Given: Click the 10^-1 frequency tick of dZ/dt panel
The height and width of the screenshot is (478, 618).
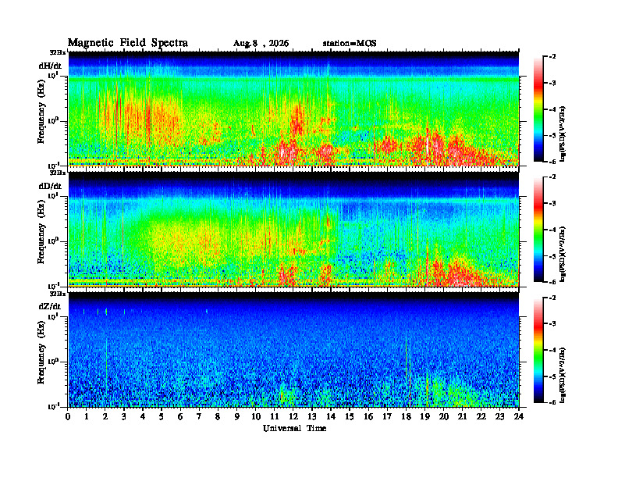Looking at the screenshot, I should pyautogui.click(x=53, y=407).
